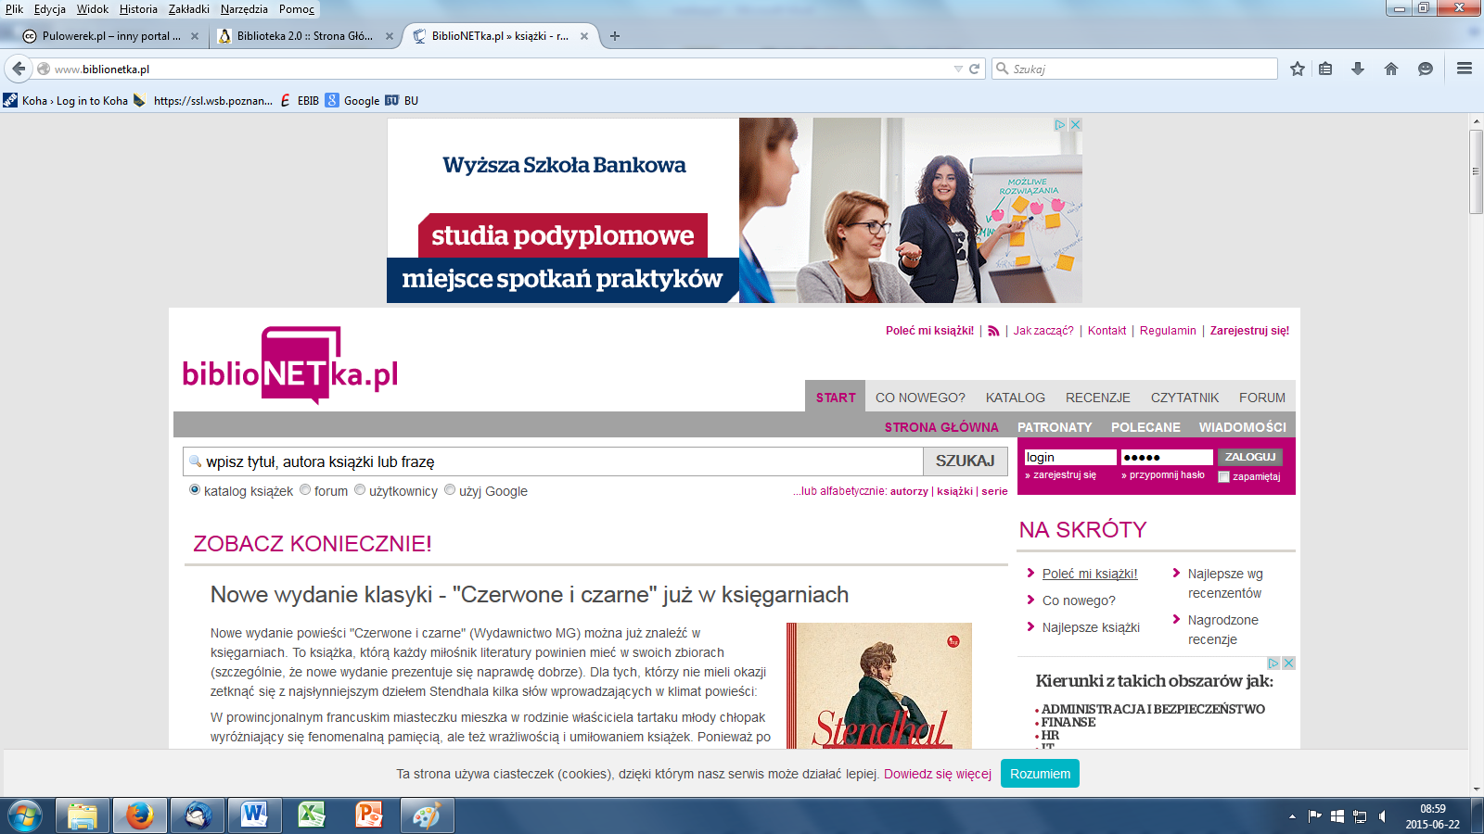
Task: Open the chat bubble toolbar icon
Action: [x=1426, y=69]
